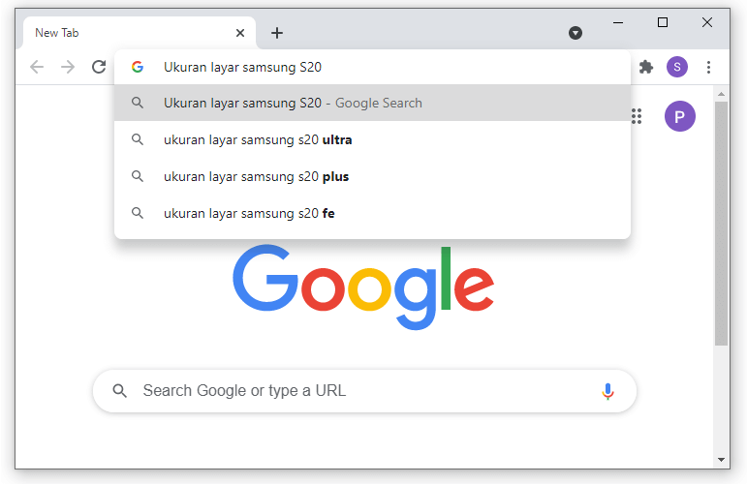Expand the tab search dropdown arrow
747x484 pixels.
click(575, 33)
